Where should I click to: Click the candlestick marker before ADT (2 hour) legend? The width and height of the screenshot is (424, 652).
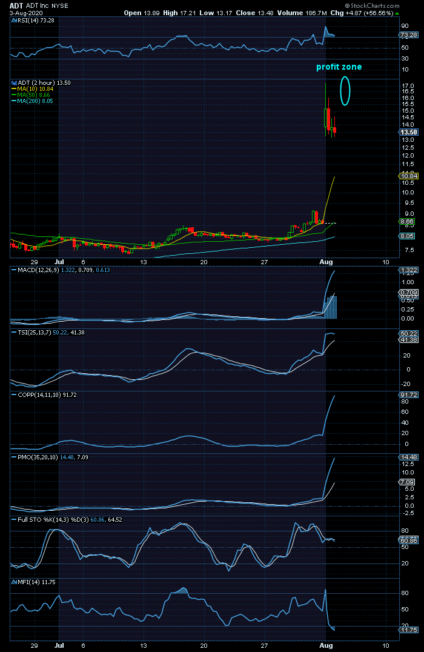[14, 83]
